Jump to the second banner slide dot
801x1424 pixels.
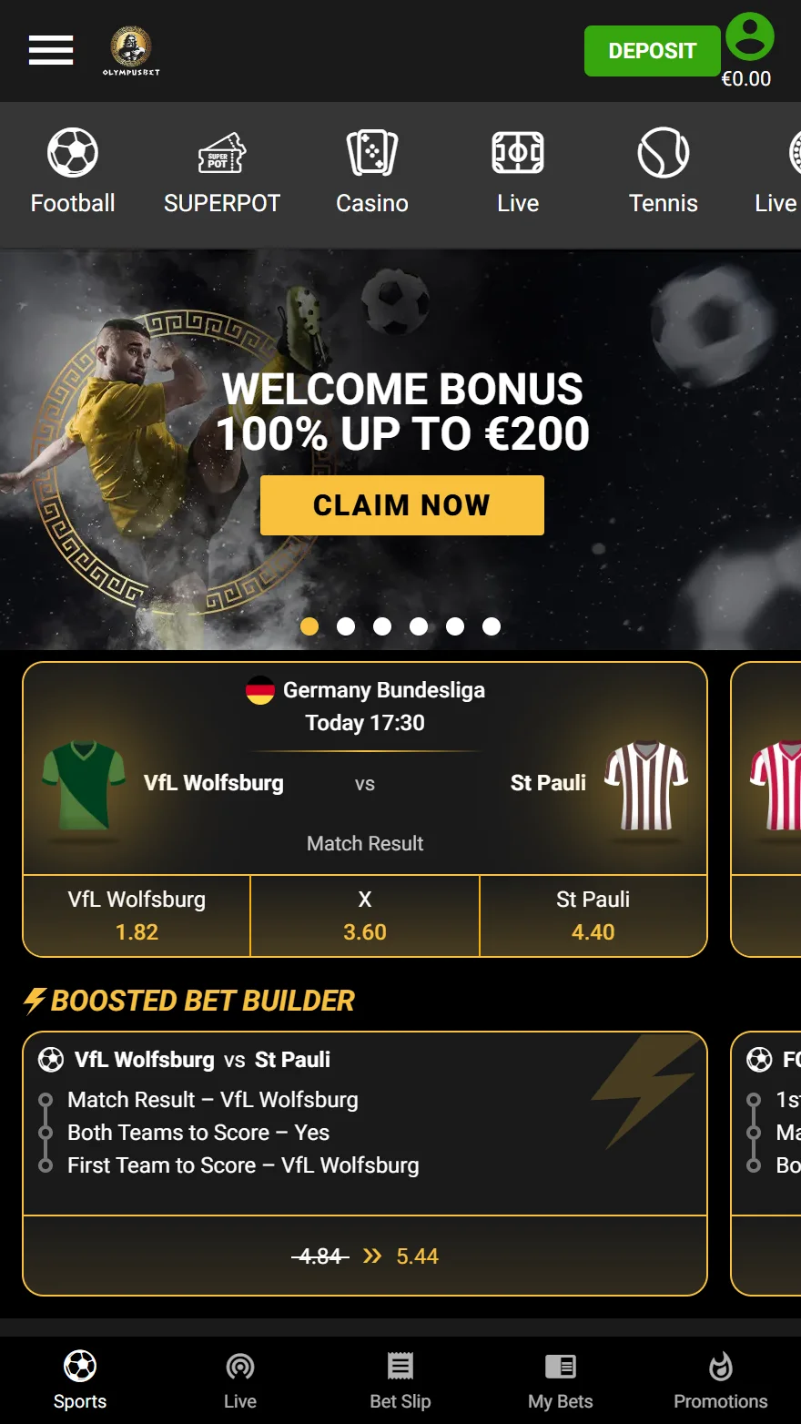point(346,626)
